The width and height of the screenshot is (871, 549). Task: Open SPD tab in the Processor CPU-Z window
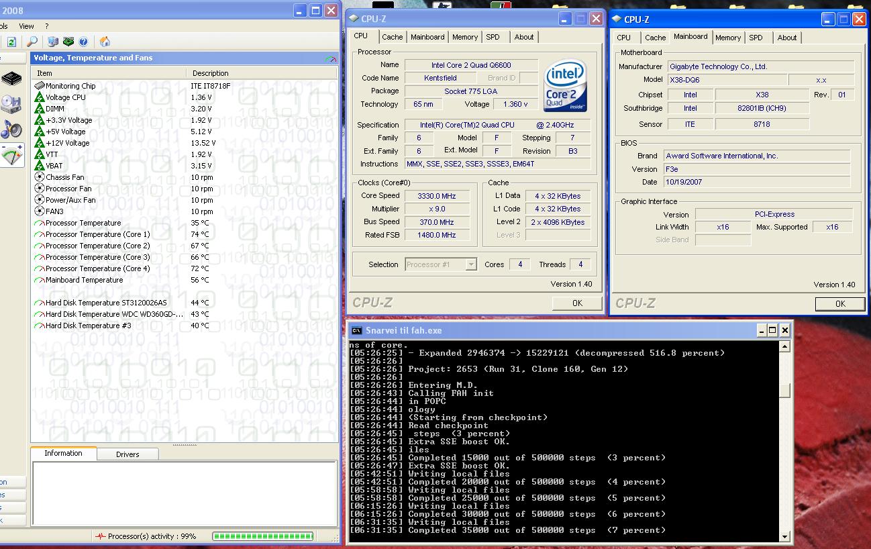click(x=493, y=38)
